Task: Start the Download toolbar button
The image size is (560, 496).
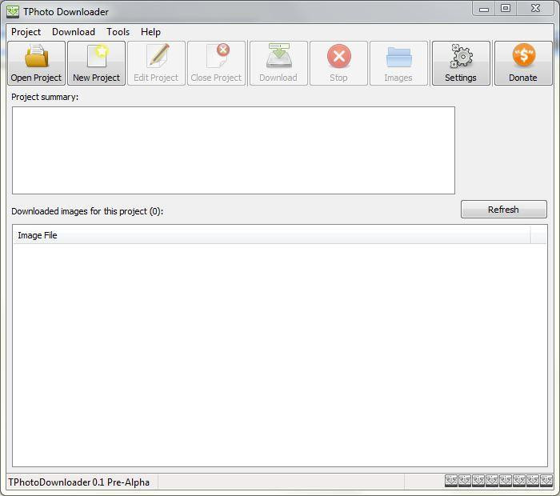Action: coord(278,63)
